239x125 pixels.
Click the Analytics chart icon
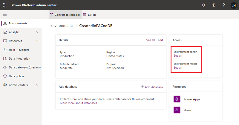pyautogui.click(x=5, y=32)
